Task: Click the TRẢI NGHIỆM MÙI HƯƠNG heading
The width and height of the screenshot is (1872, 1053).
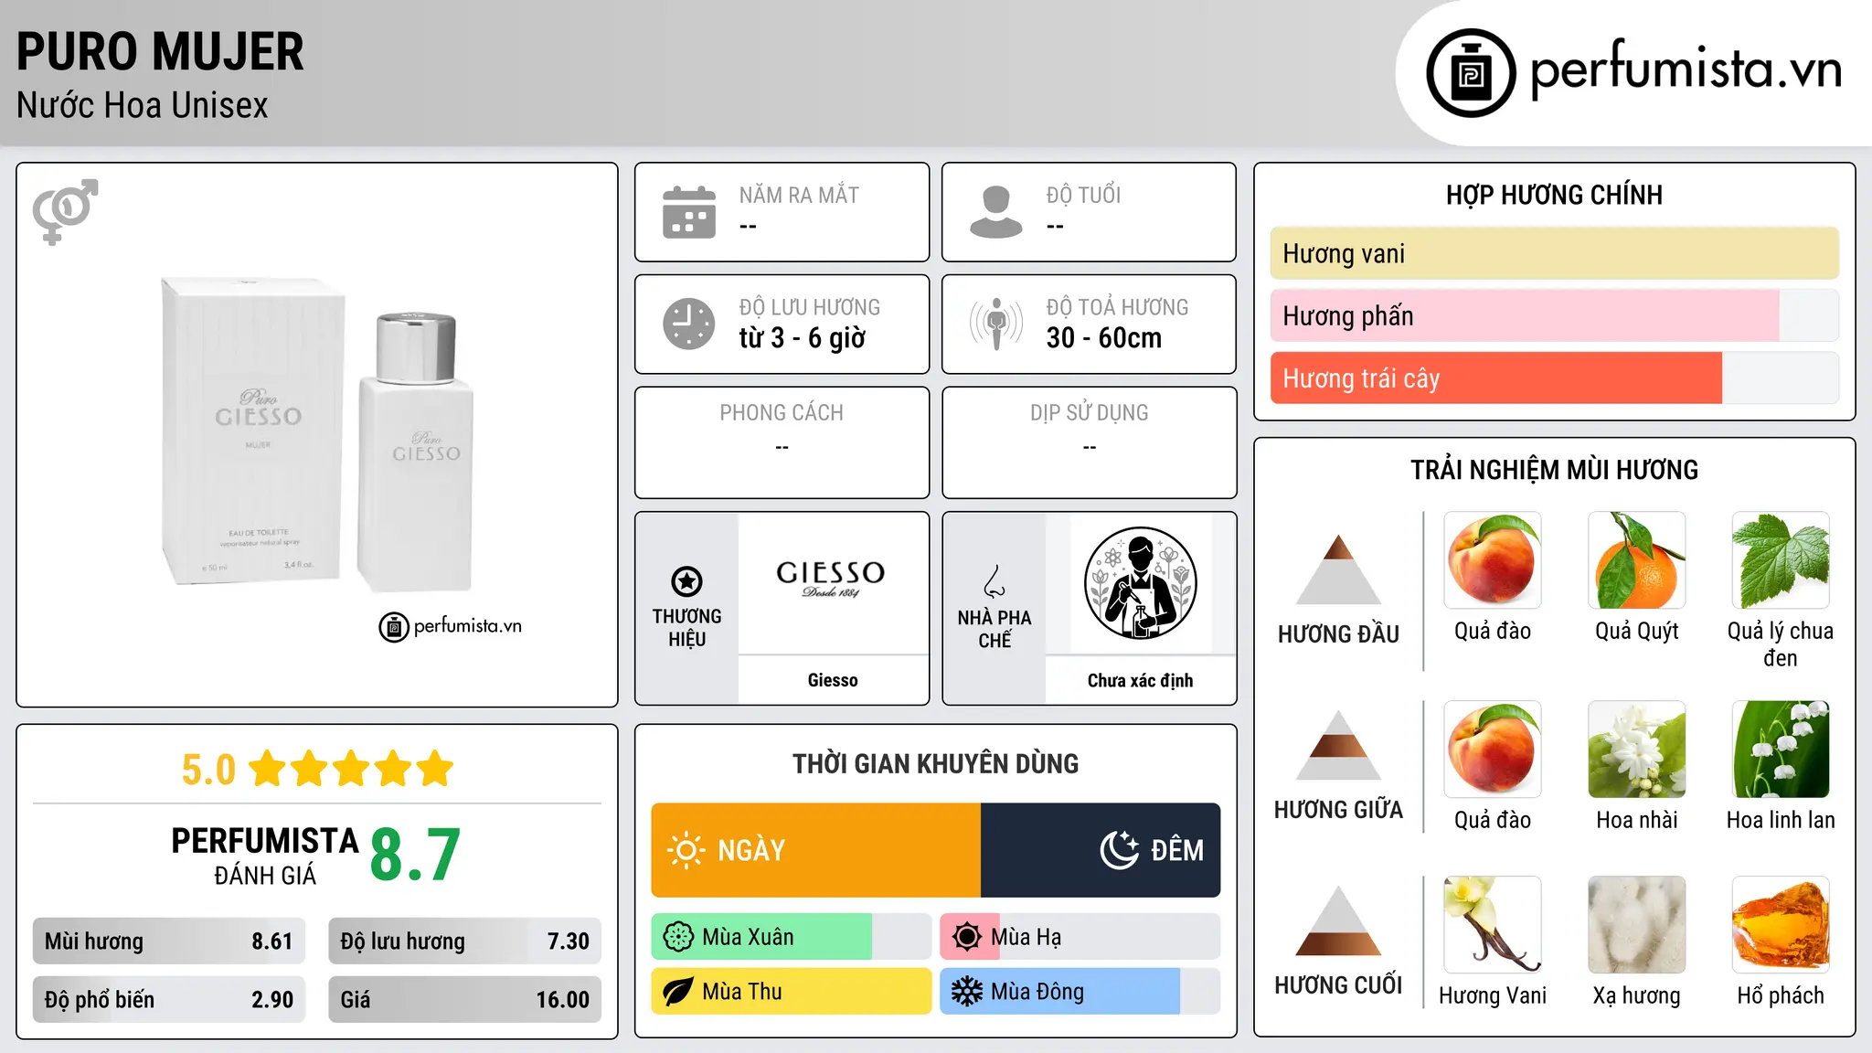Action: click(1555, 470)
